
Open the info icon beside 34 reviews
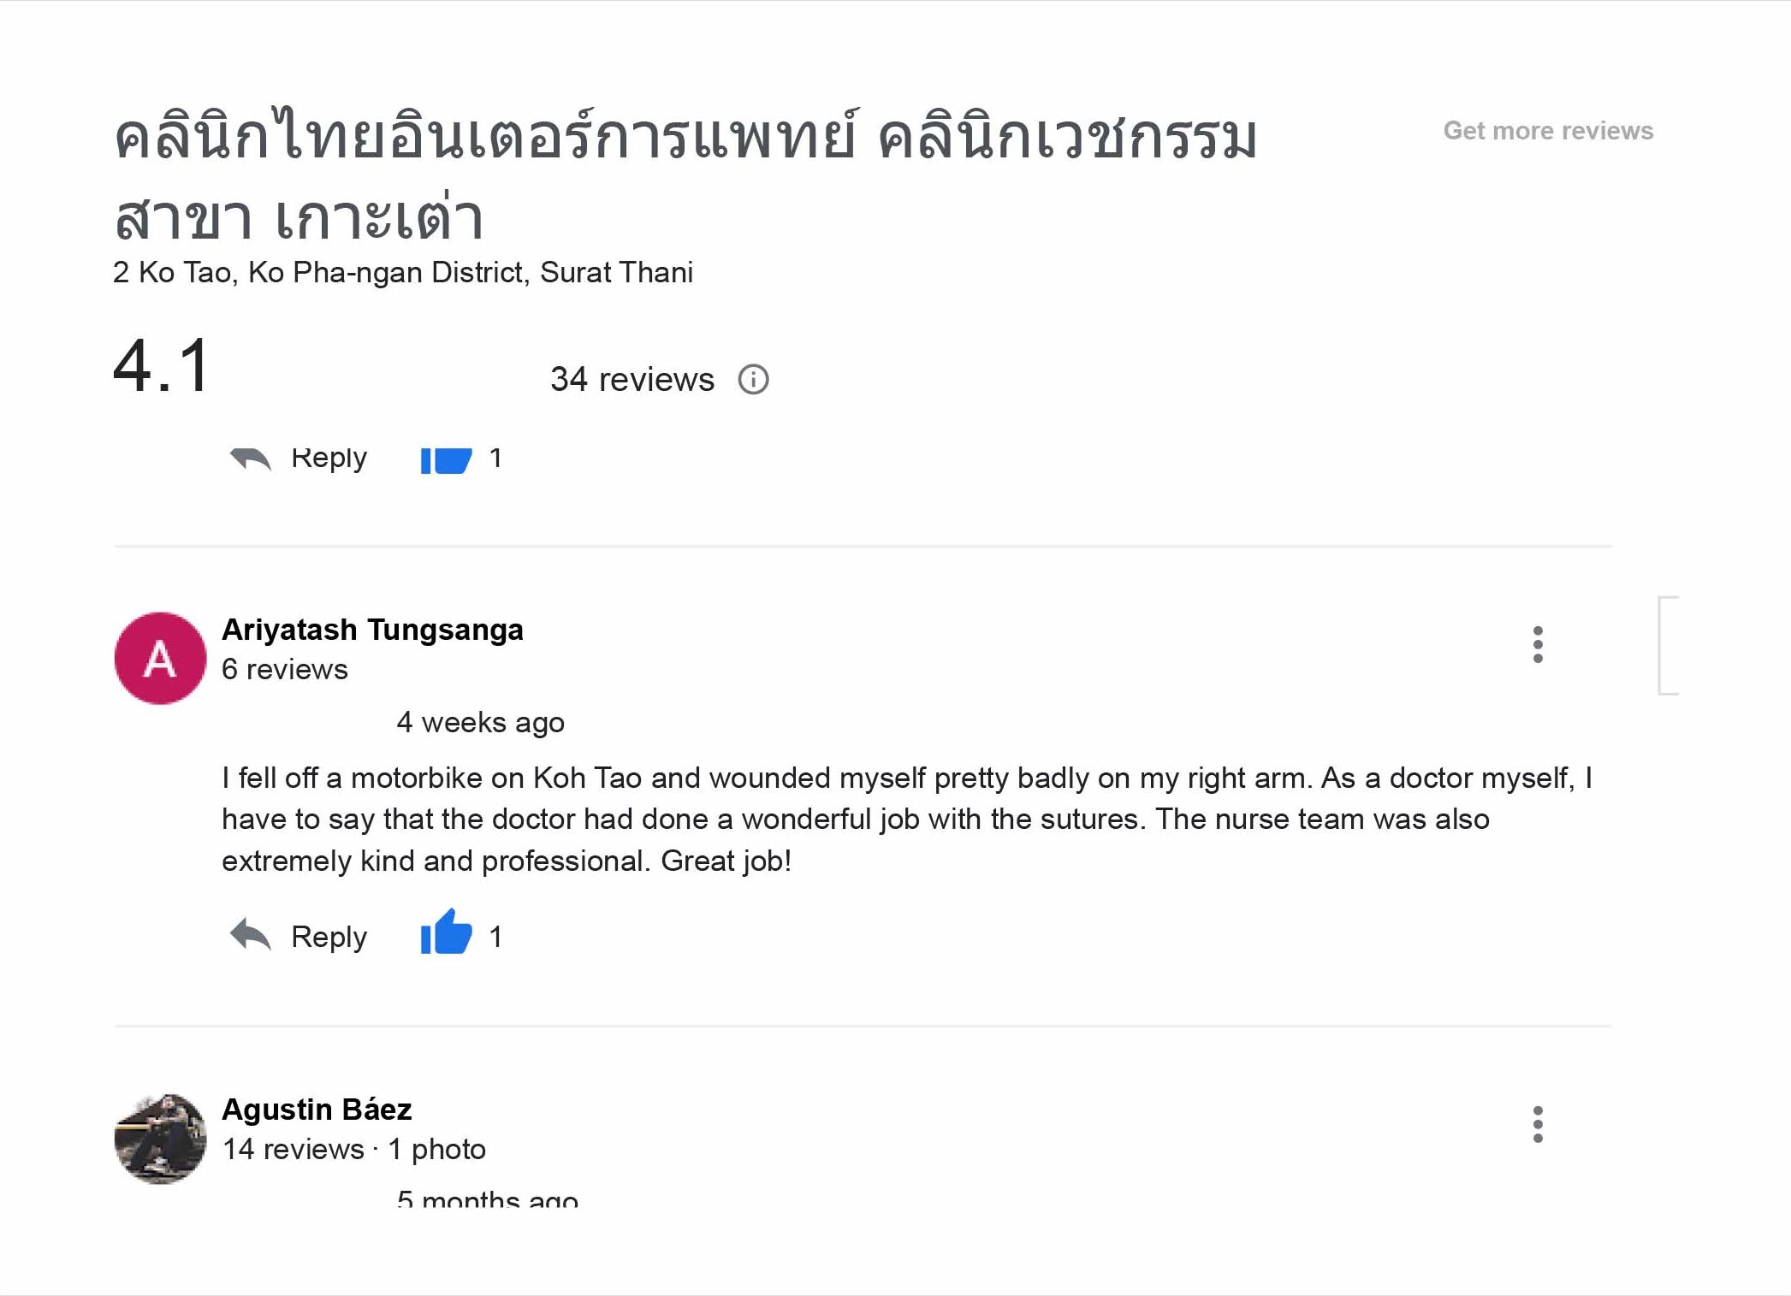(753, 379)
